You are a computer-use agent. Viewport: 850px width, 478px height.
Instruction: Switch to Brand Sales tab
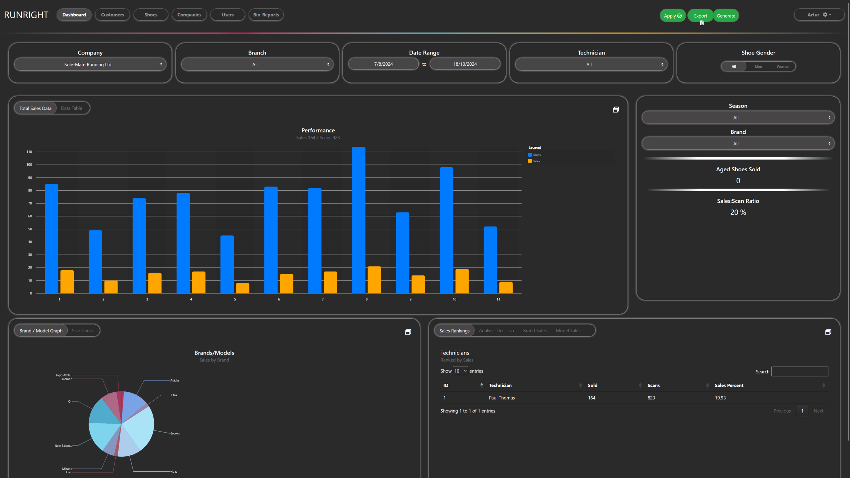pos(535,331)
